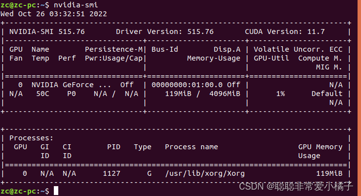361x196 pixels.
Task: Click the Type column header
Action: 143,147
